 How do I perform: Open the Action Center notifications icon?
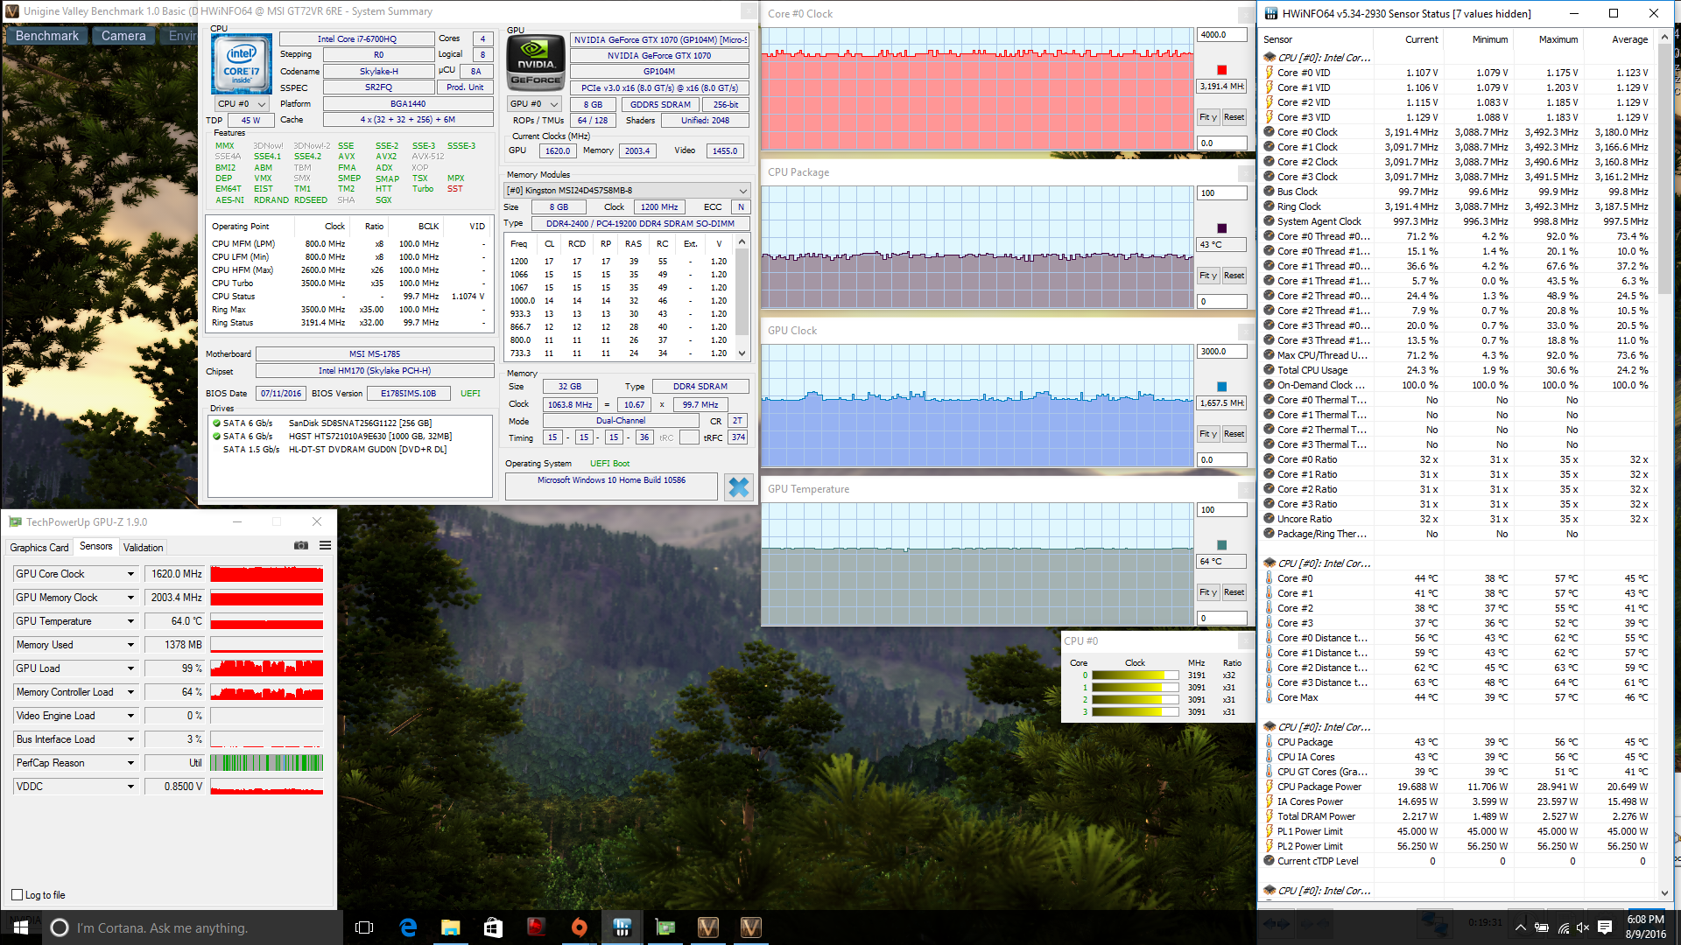(1605, 927)
